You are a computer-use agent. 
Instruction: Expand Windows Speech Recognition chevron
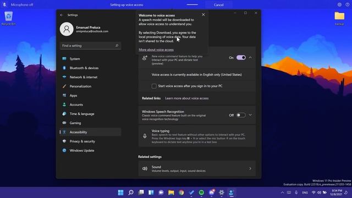tap(250, 115)
